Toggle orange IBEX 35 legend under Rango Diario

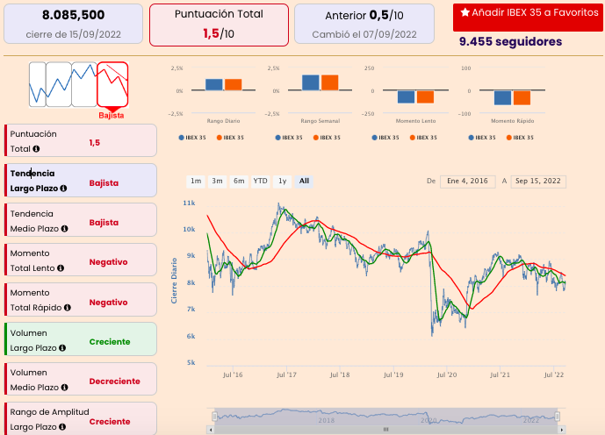pos(230,138)
